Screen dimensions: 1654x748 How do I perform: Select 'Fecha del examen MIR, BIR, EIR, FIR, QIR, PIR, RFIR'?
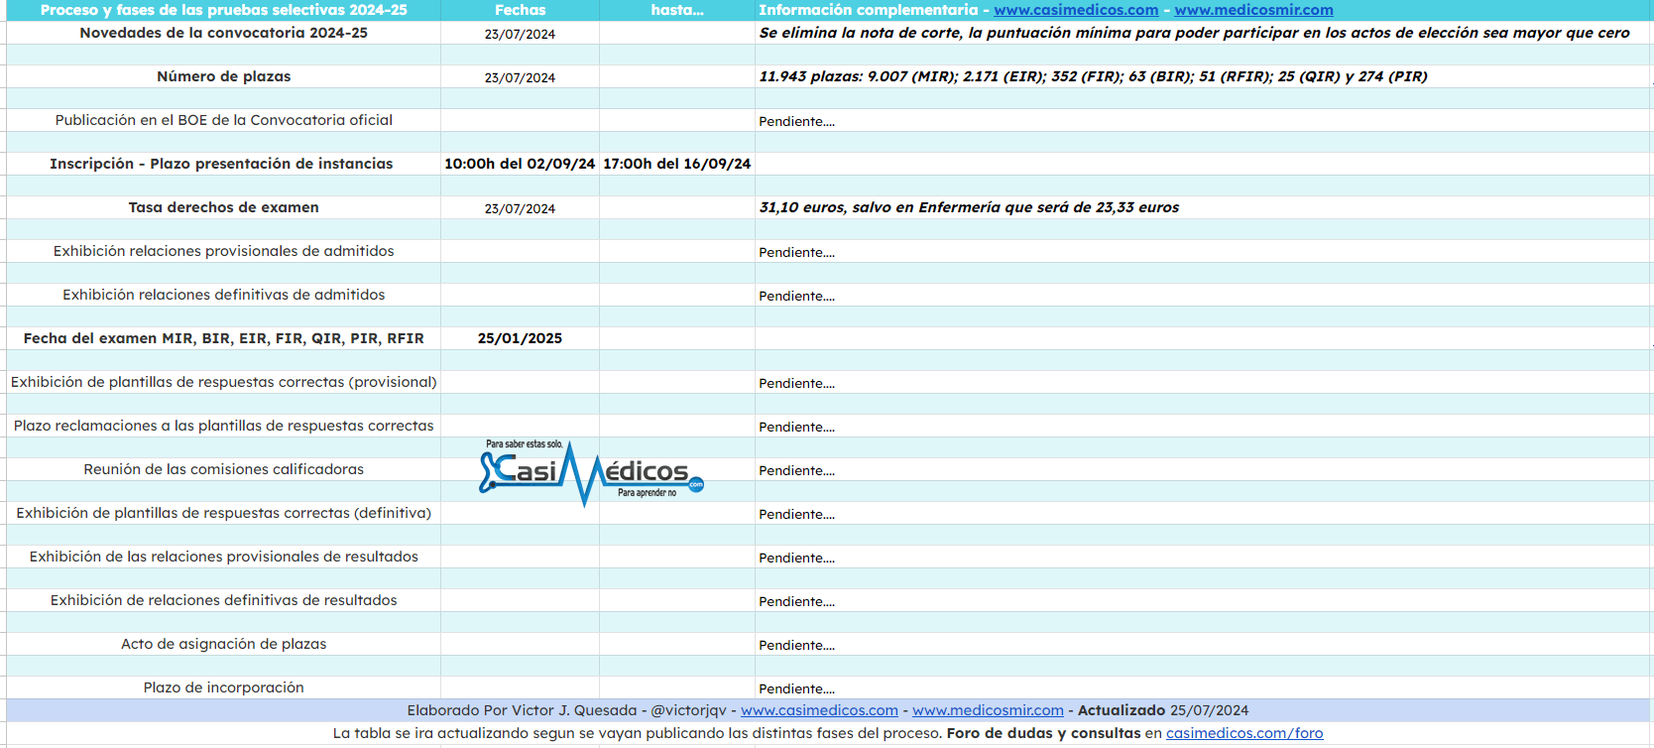click(x=224, y=338)
